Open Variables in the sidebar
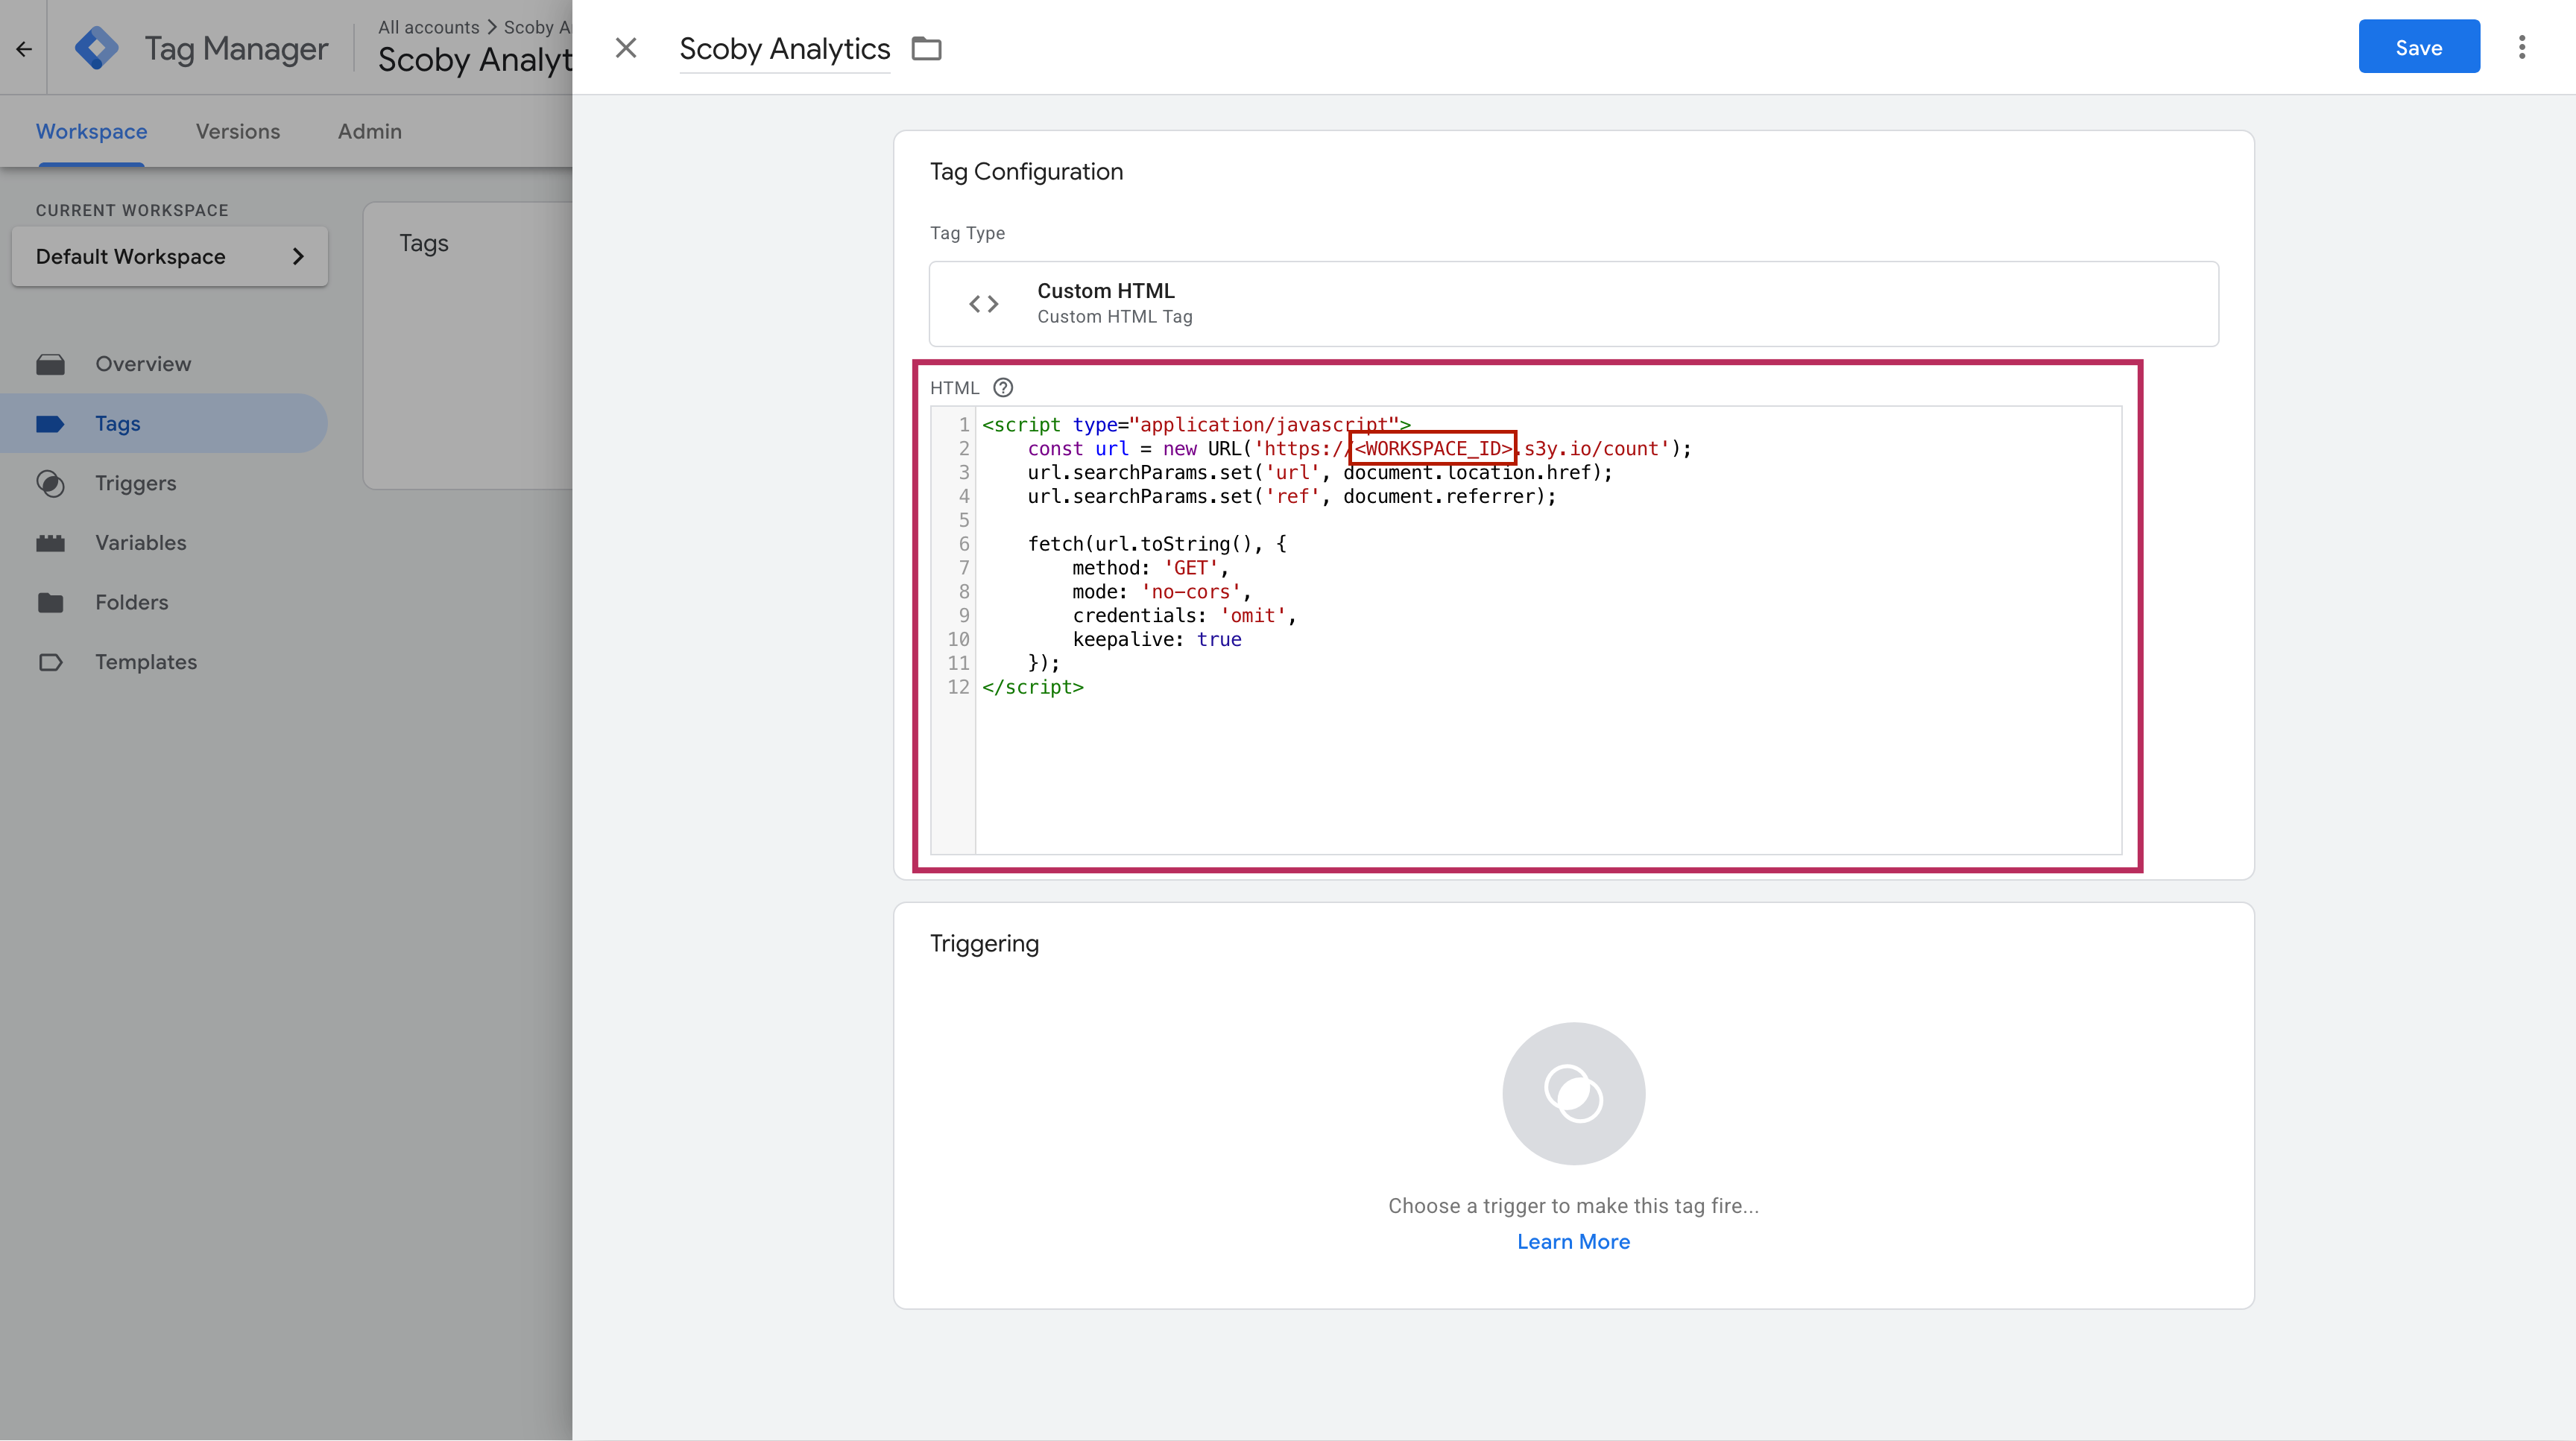This screenshot has width=2576, height=1441. (x=140, y=542)
